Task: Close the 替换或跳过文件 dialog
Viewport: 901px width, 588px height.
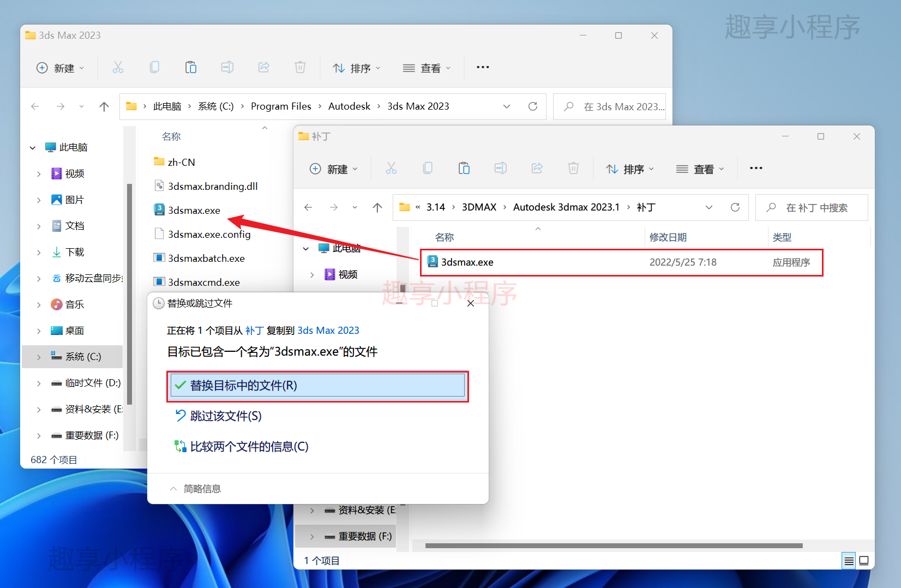Action: 471,303
